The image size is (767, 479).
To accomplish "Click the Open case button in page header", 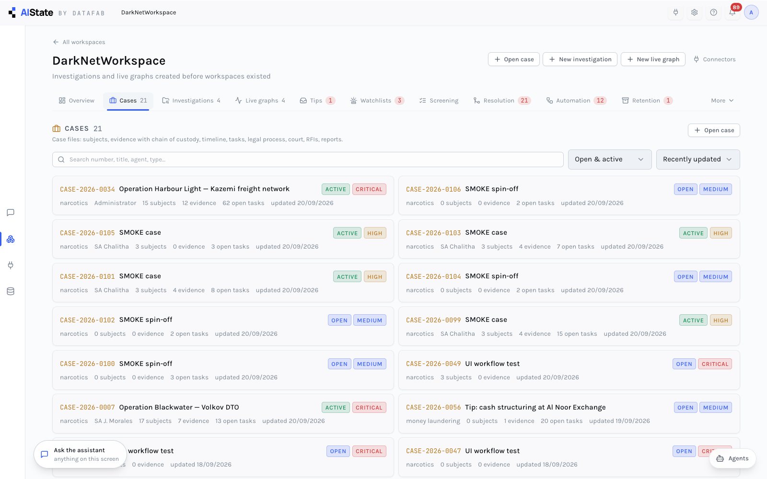I will click(514, 59).
